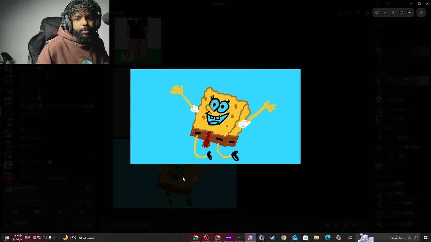Viewport: 431px width, 242px height.
Task: Open the taskbar clock and date
Action: [x=18, y=238]
